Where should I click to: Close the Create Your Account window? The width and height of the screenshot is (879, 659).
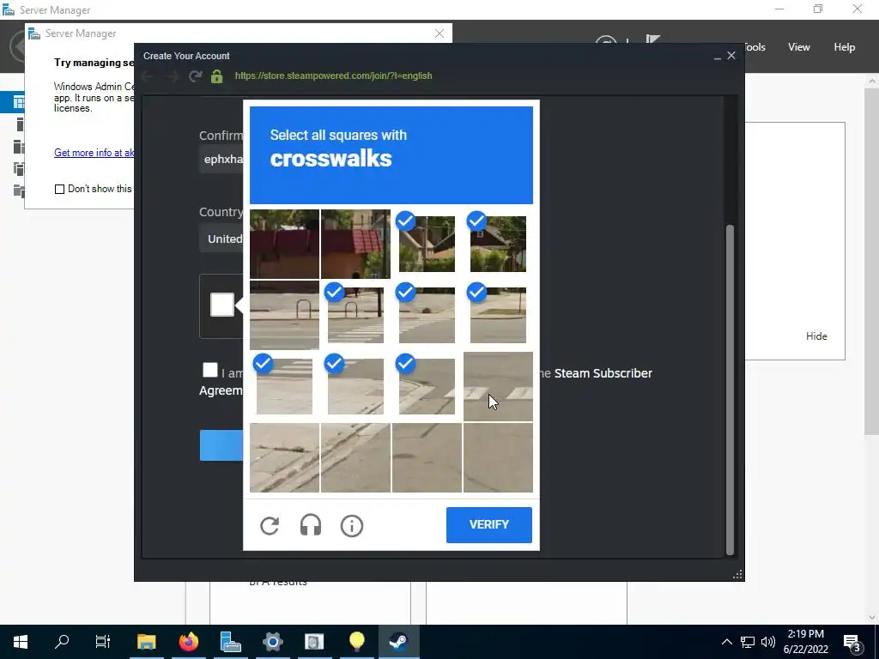[731, 56]
